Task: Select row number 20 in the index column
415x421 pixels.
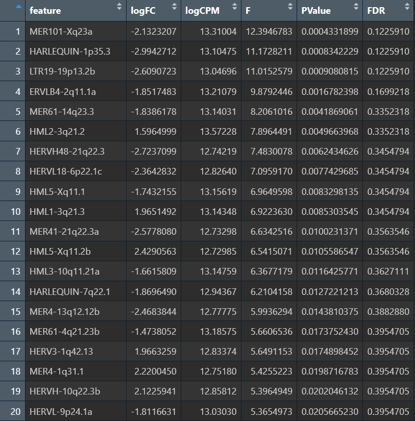Action: coord(15,412)
